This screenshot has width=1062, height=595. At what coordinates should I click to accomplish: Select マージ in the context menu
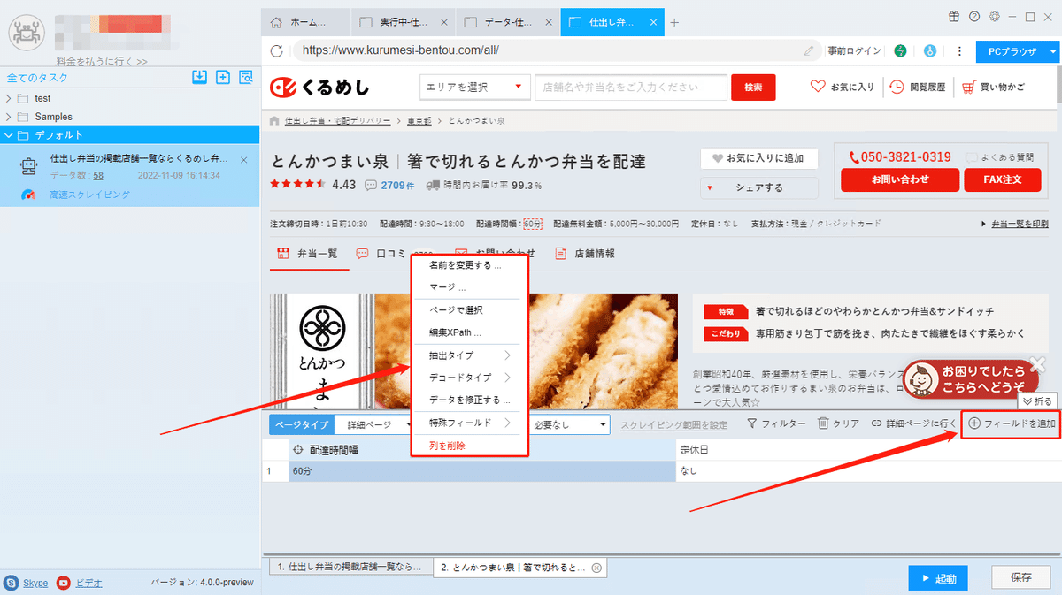(447, 287)
